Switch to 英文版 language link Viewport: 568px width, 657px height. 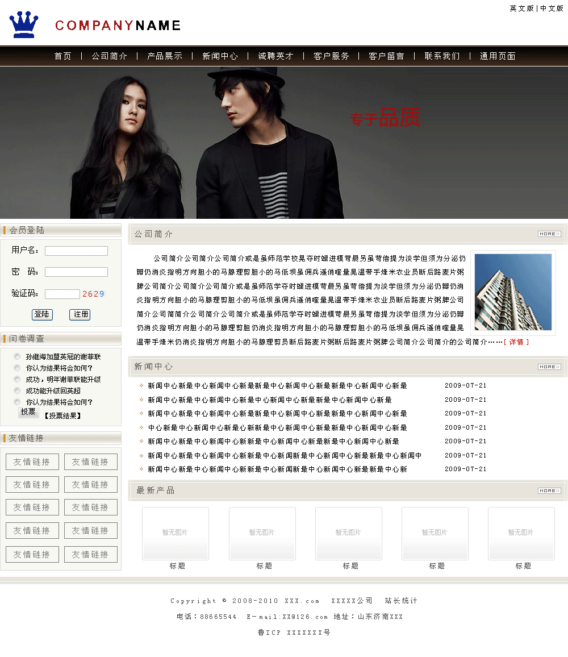click(x=521, y=9)
